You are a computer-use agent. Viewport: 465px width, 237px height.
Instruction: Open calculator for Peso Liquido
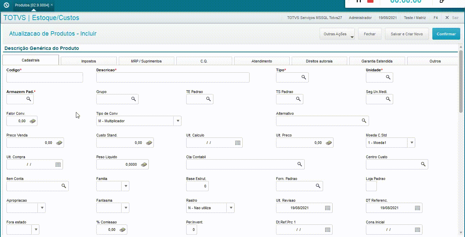coord(144,164)
